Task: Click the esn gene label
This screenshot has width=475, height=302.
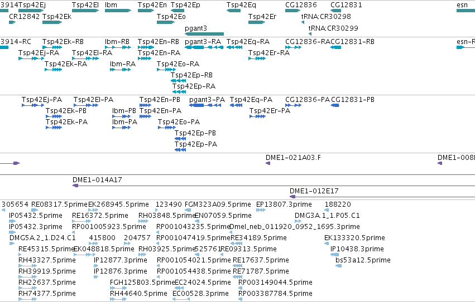Action: 462,5
